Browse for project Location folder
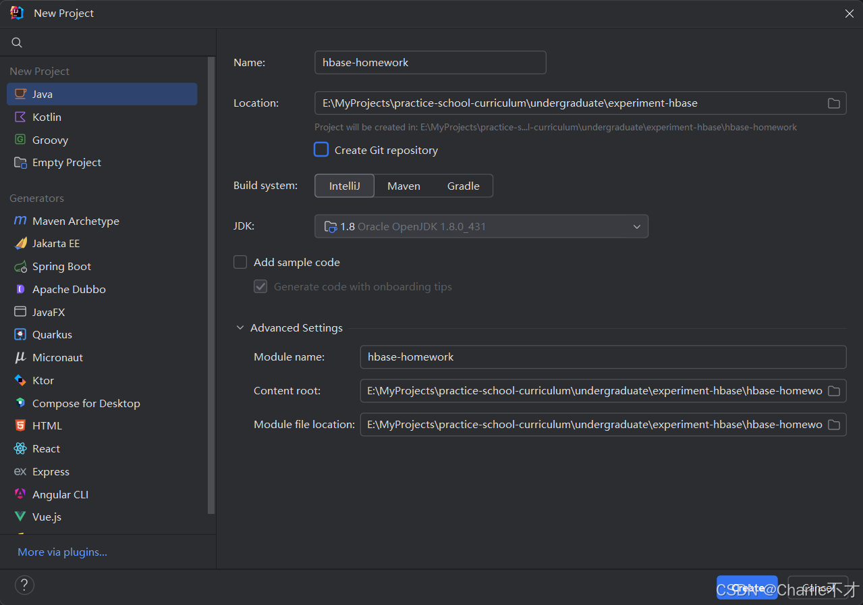Image resolution: width=863 pixels, height=605 pixels. (x=834, y=103)
